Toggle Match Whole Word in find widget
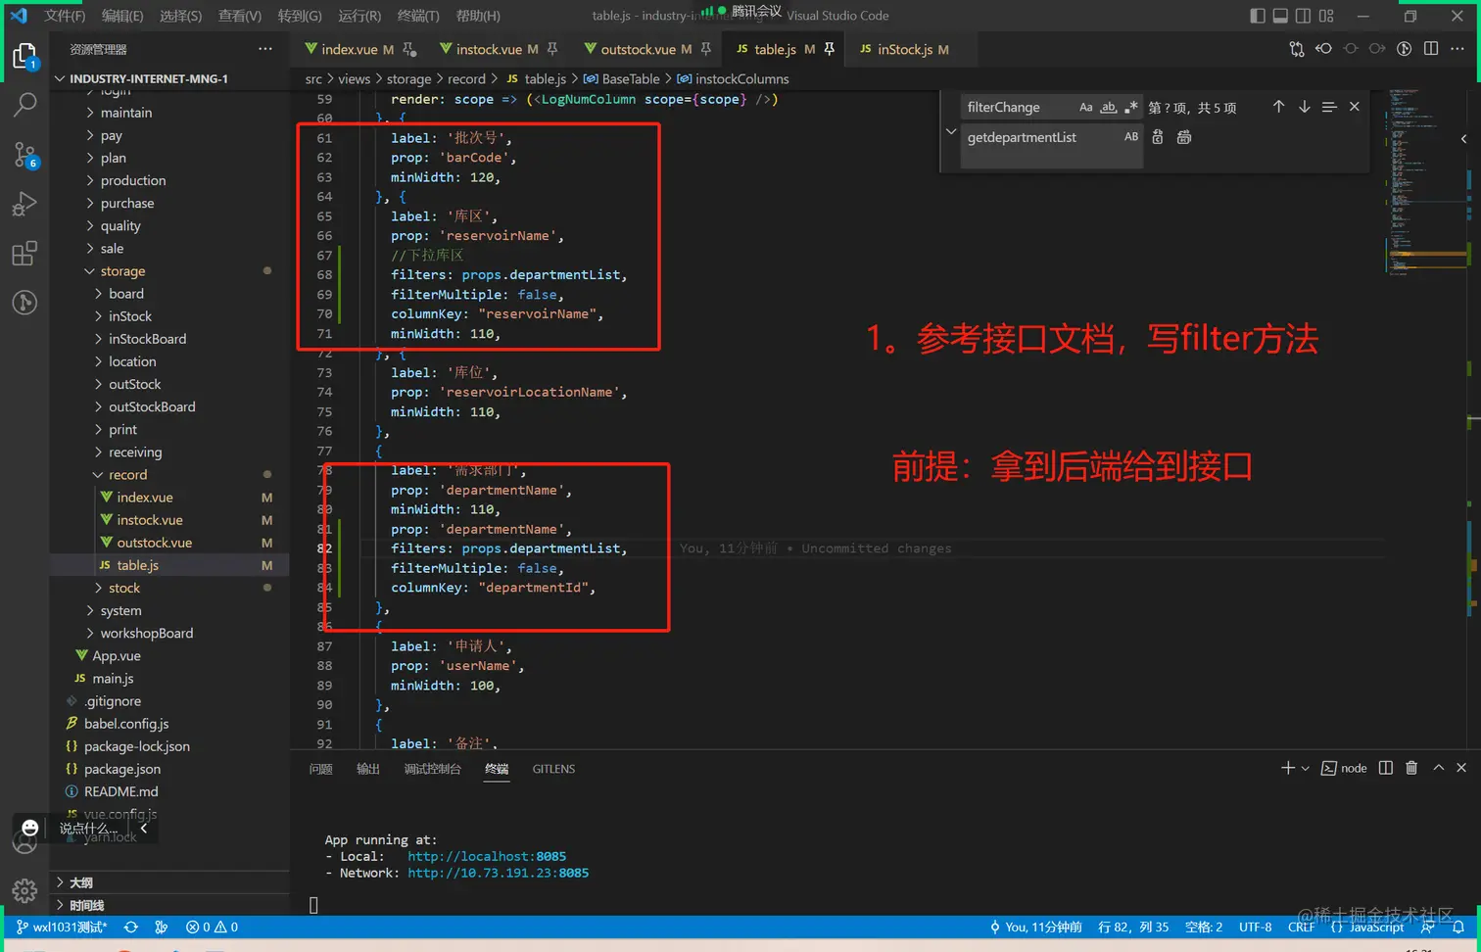 1108,107
